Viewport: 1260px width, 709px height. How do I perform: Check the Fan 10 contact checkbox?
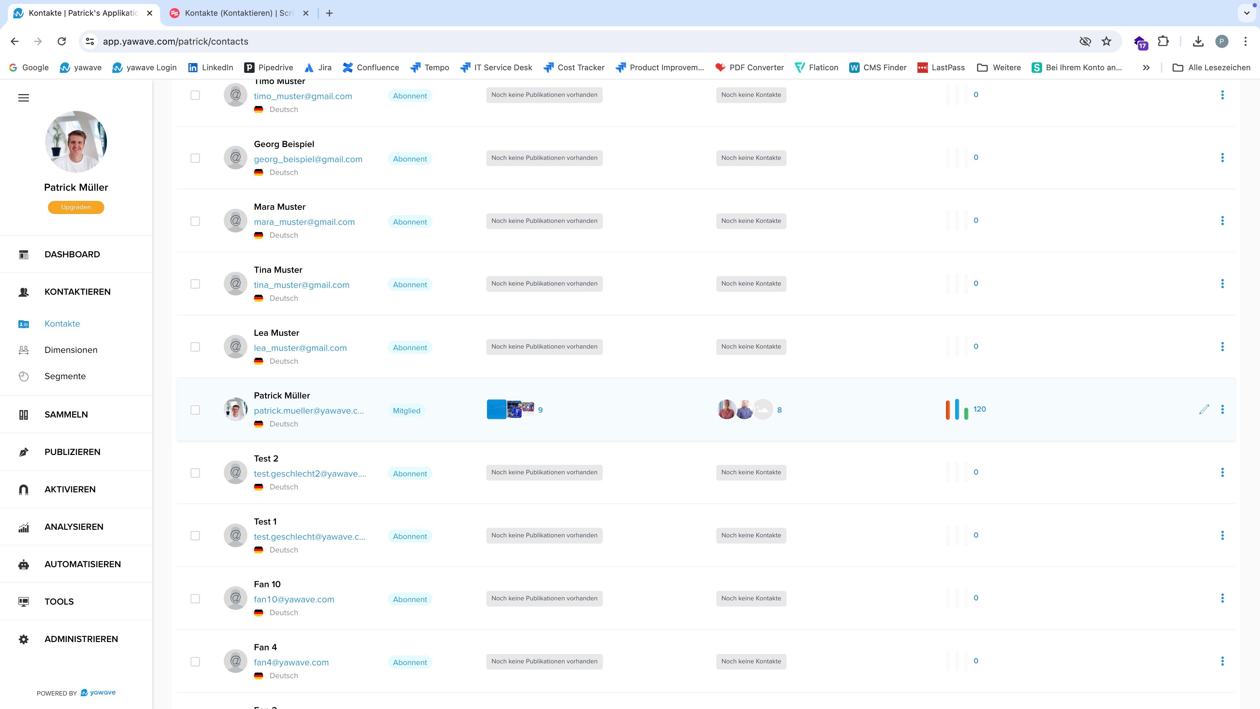195,599
